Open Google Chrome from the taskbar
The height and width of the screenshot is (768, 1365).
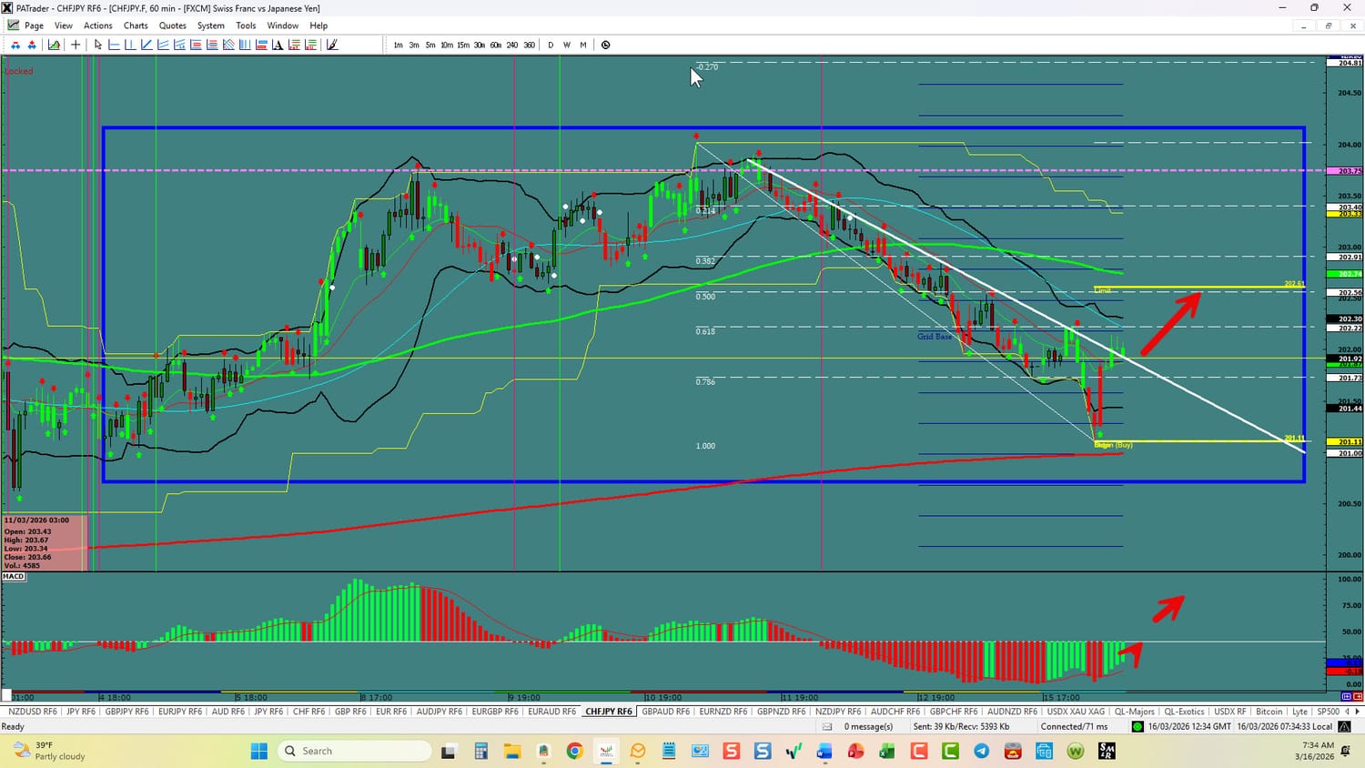point(574,751)
